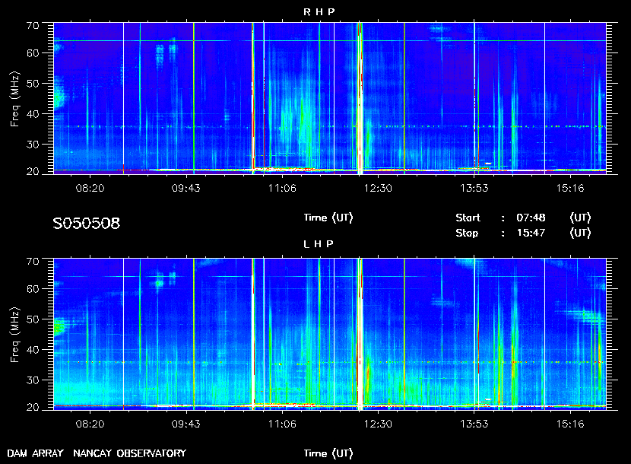Click the 20 frequency tick on LHP axis
Image resolution: width=631 pixels, height=464 pixels.
[33, 407]
